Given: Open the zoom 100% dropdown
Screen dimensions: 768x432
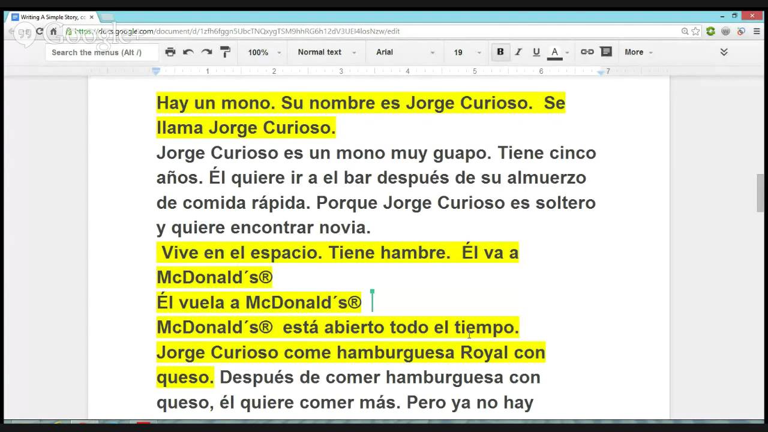Looking at the screenshot, I should click(265, 52).
